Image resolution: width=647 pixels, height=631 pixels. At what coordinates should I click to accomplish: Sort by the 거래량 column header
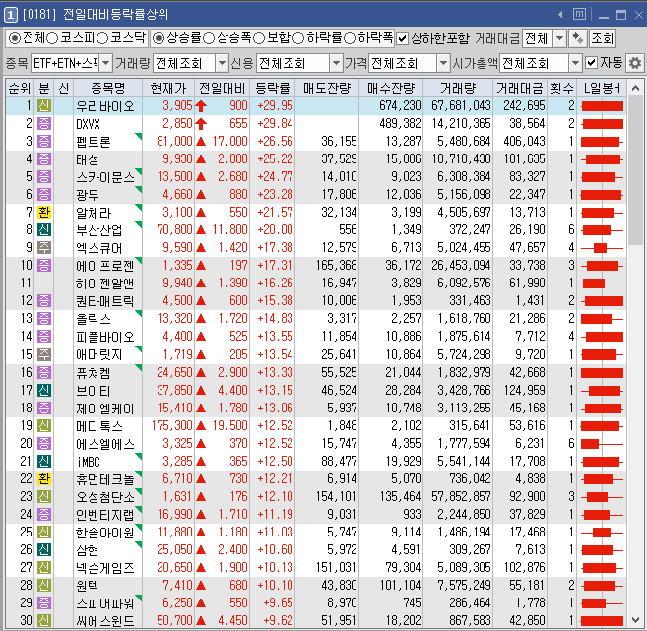[458, 88]
